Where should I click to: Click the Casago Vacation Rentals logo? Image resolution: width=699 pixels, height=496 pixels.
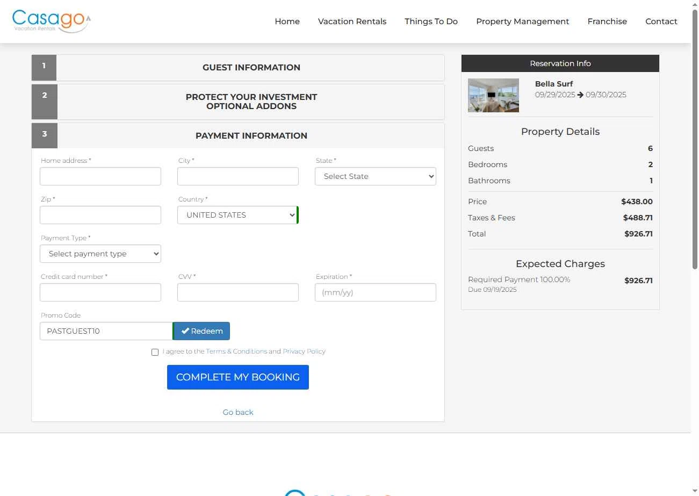coord(52,21)
